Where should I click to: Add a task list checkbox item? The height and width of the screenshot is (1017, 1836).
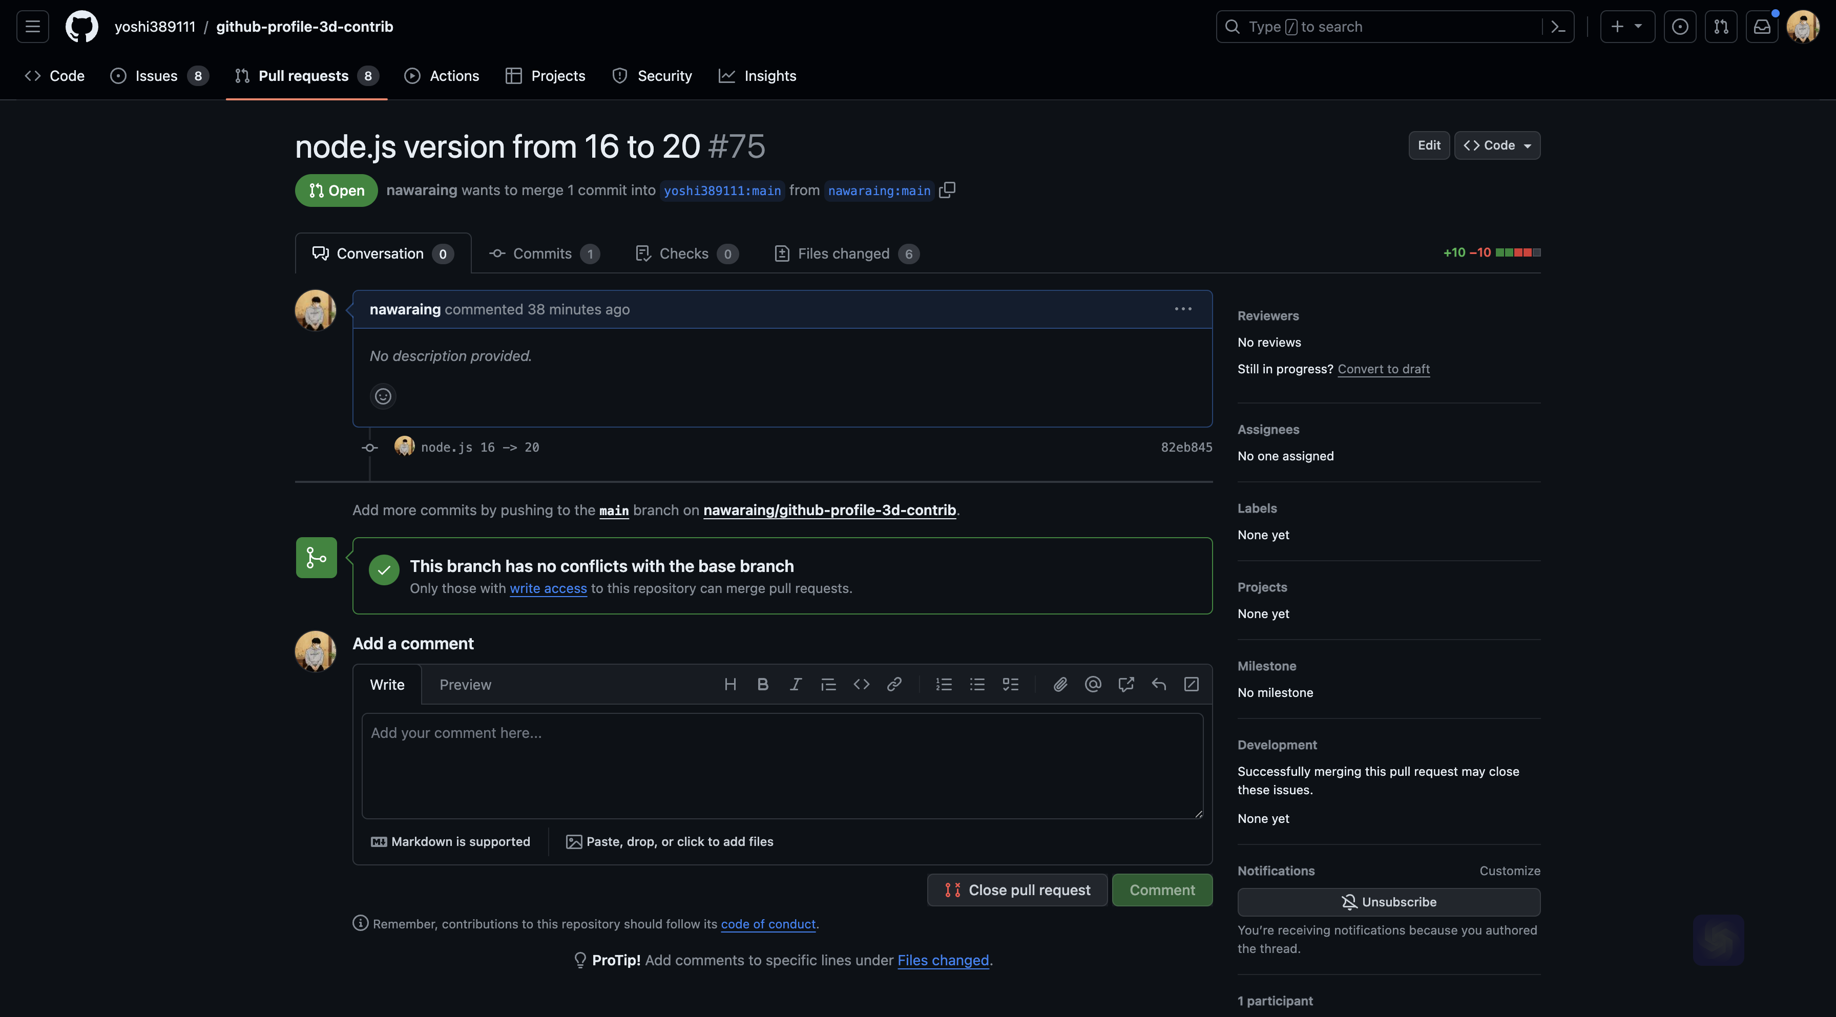1010,684
